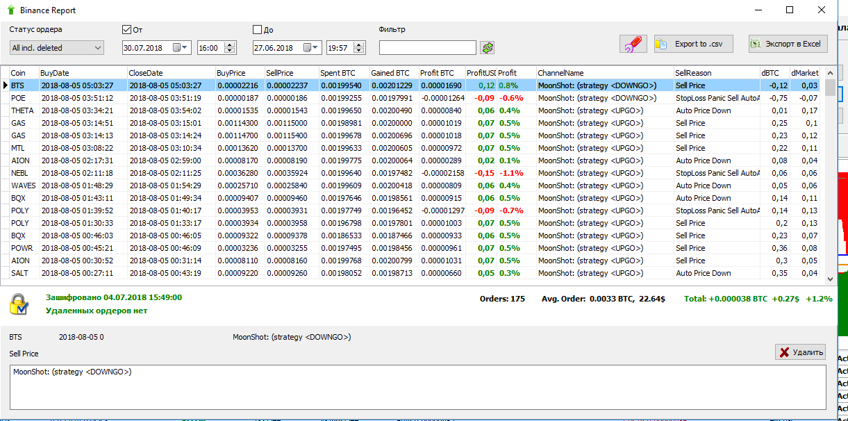This screenshot has height=421, width=848.
Task: Open calendar picker for the До date
Action: pos(311,48)
